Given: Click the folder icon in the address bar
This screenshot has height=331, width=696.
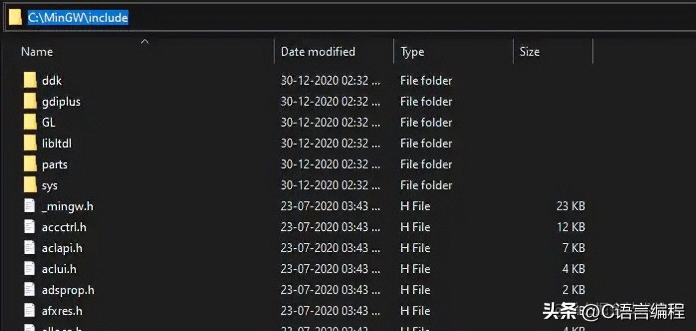Looking at the screenshot, I should pos(15,16).
